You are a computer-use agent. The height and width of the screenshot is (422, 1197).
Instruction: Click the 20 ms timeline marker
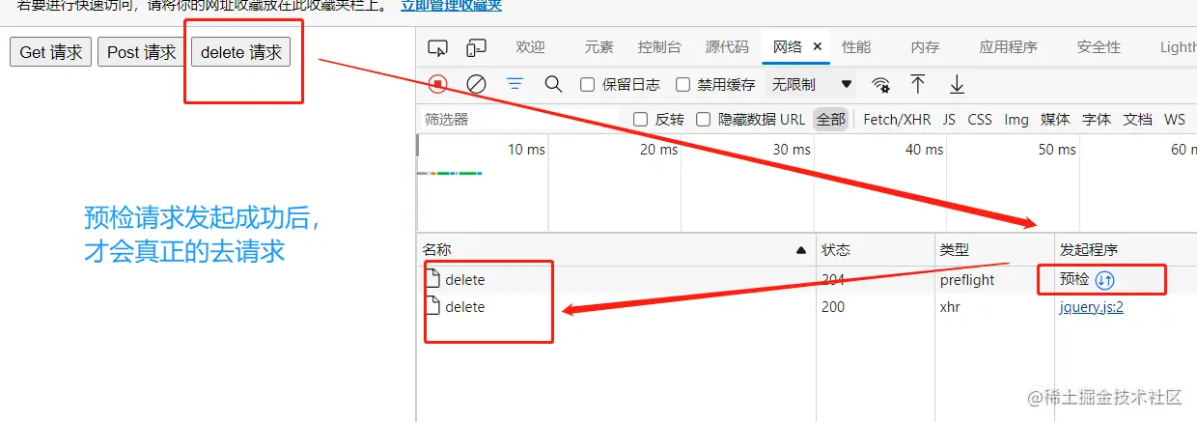[x=658, y=150]
